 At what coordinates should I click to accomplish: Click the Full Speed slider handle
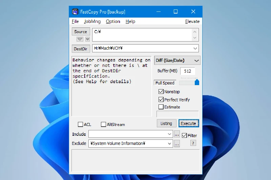[x=197, y=82]
